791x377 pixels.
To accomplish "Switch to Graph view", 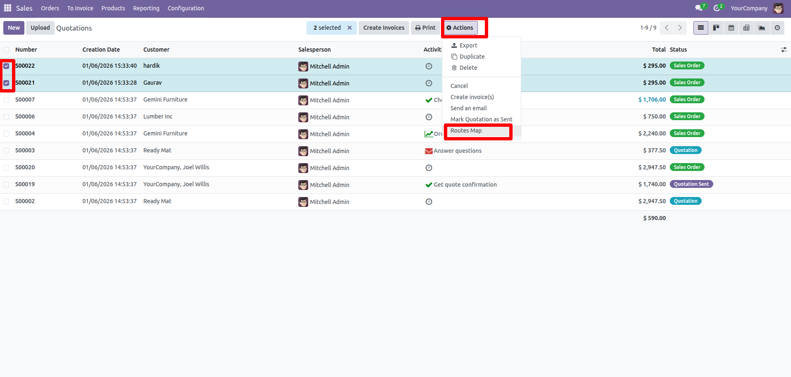I will 762,28.
